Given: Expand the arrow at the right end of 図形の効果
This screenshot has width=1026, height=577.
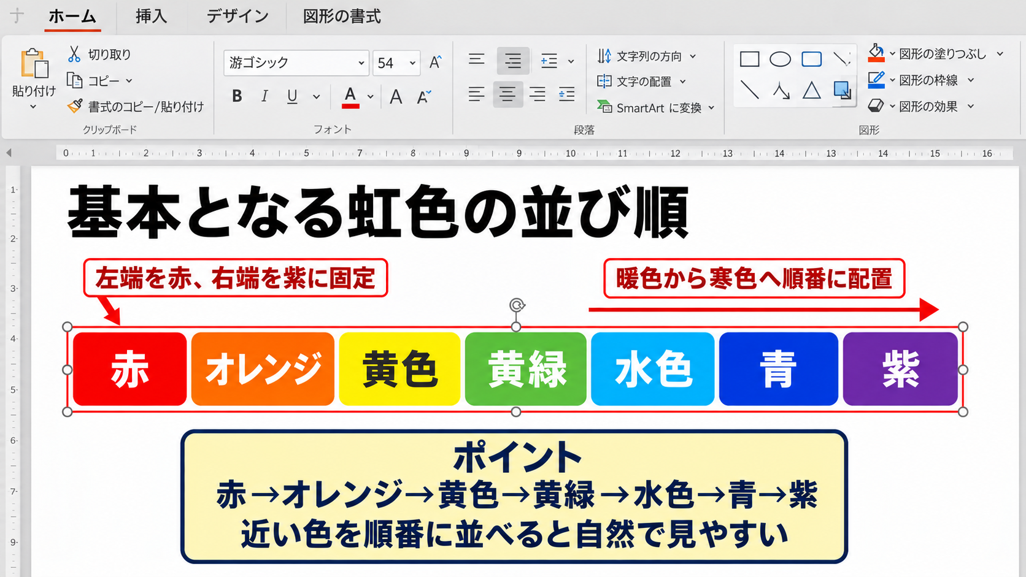Looking at the screenshot, I should click(971, 107).
